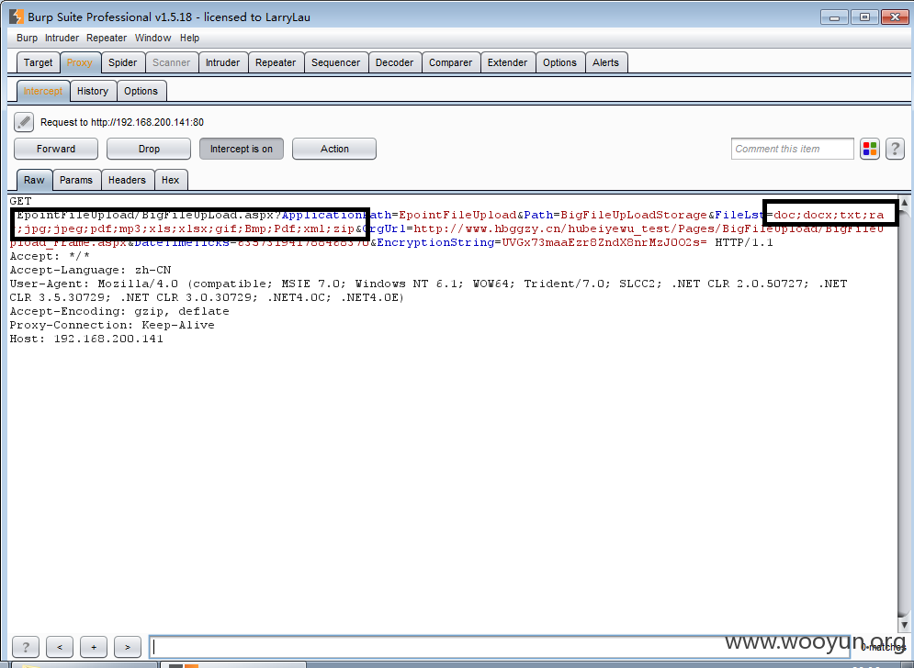Click the search help question mark button at bottom
The width and height of the screenshot is (914, 668).
point(26,647)
